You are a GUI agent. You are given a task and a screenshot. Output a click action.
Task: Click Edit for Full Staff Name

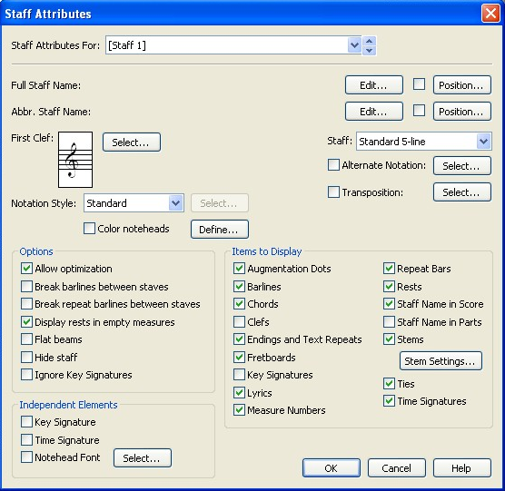tap(374, 85)
